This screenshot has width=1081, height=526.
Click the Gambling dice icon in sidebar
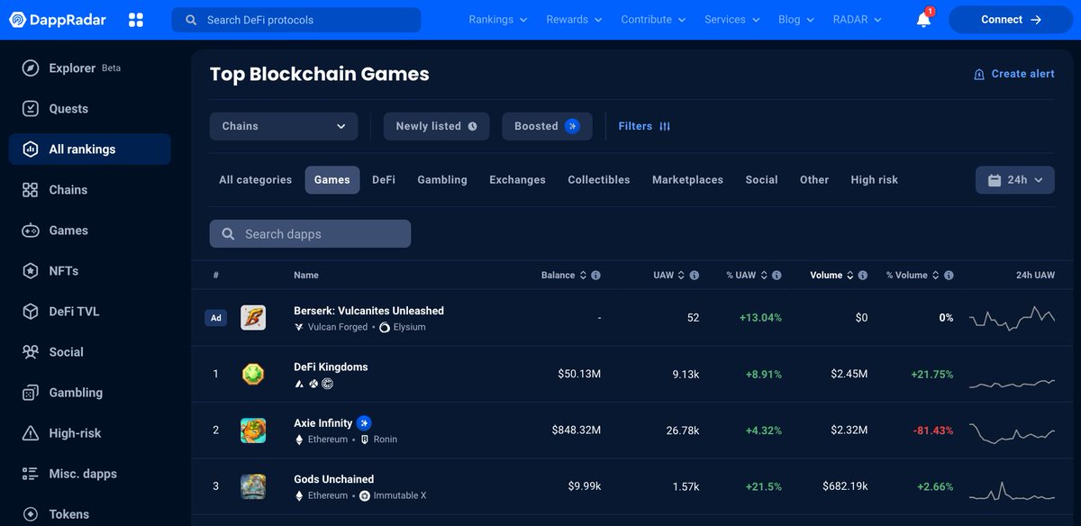31,393
